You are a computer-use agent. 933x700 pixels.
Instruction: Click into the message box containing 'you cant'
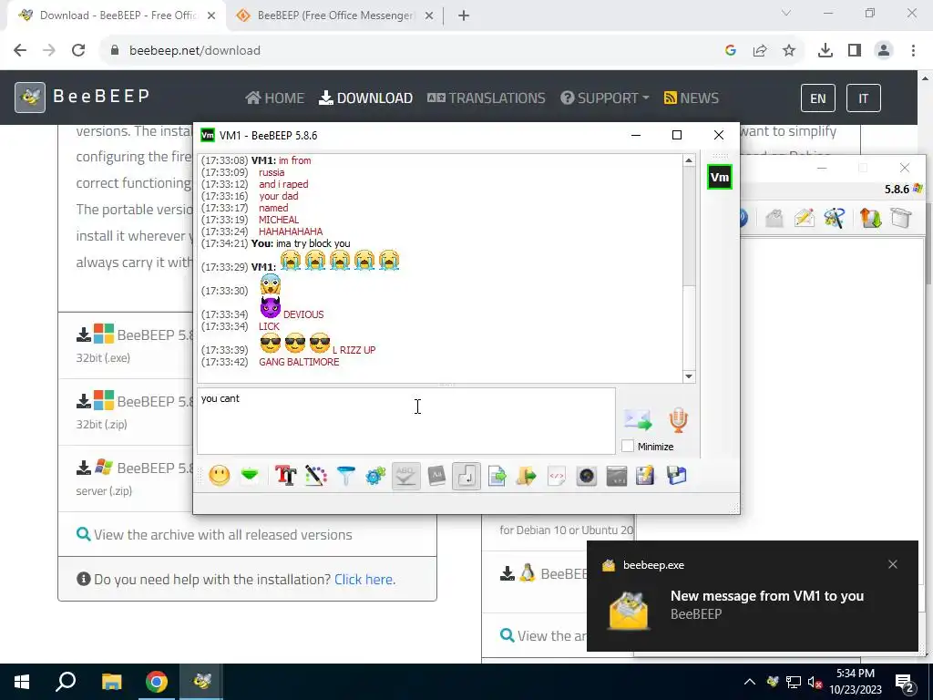[405, 421]
